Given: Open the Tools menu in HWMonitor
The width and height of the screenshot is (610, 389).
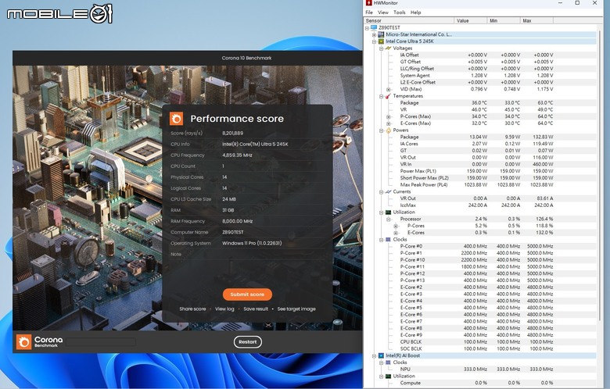Looking at the screenshot, I should 400,12.
